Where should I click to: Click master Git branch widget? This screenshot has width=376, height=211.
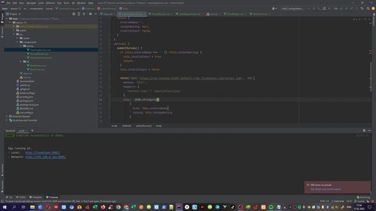(359, 202)
